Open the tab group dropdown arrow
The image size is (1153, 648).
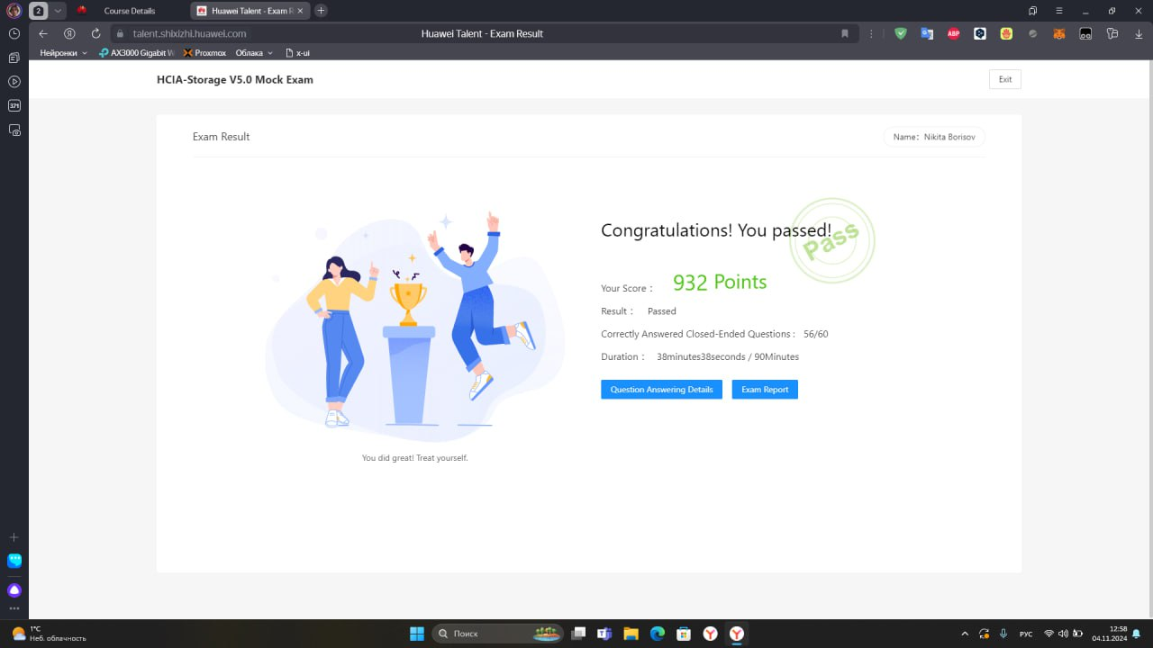tap(59, 11)
